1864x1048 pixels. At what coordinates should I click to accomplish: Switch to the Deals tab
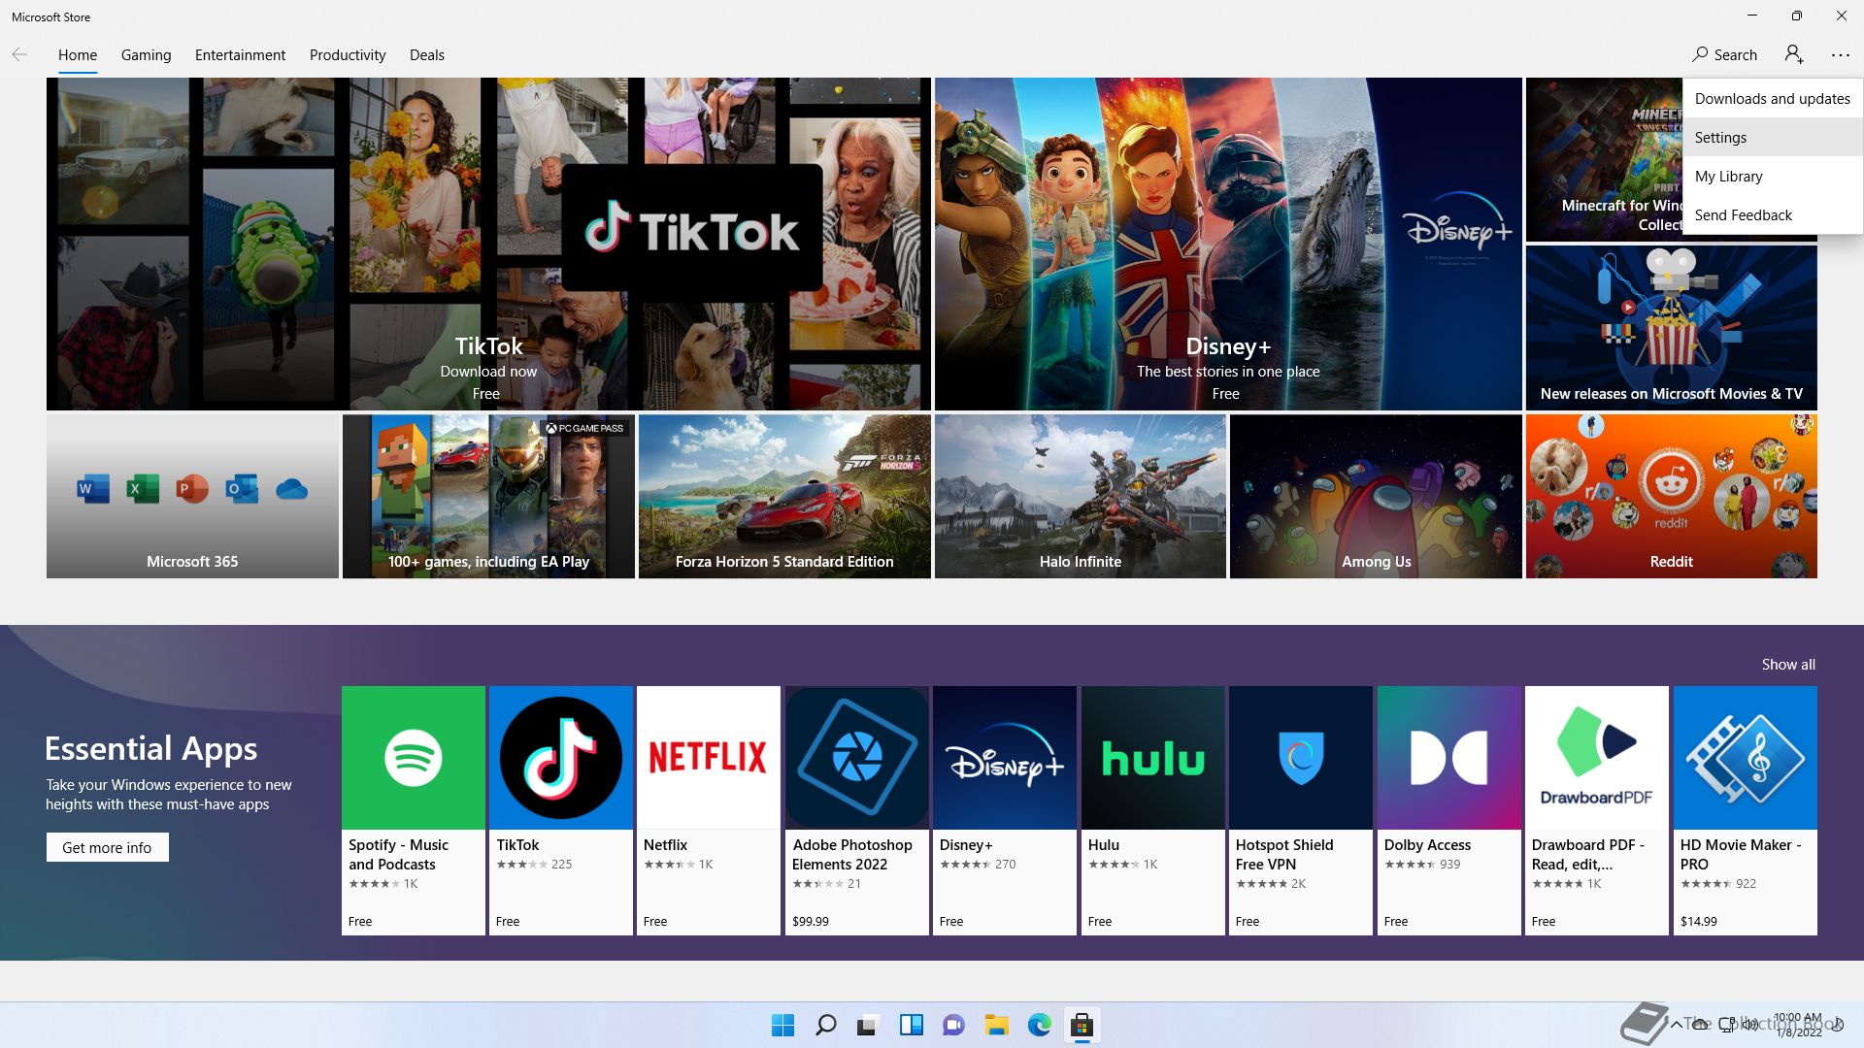pos(426,55)
